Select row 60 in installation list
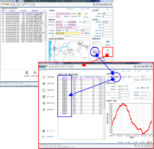 coord(23,15)
